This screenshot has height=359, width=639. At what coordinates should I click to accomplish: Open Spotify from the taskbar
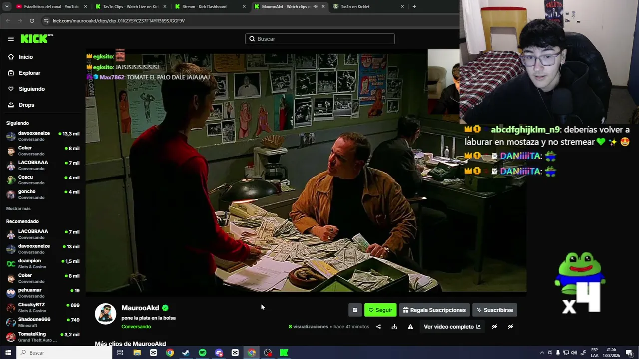coord(202,353)
